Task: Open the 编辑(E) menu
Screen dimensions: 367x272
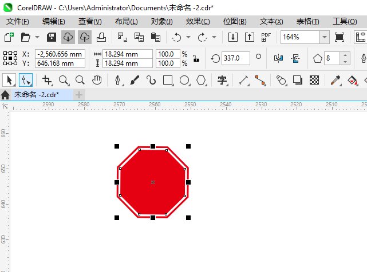Action: (54, 22)
